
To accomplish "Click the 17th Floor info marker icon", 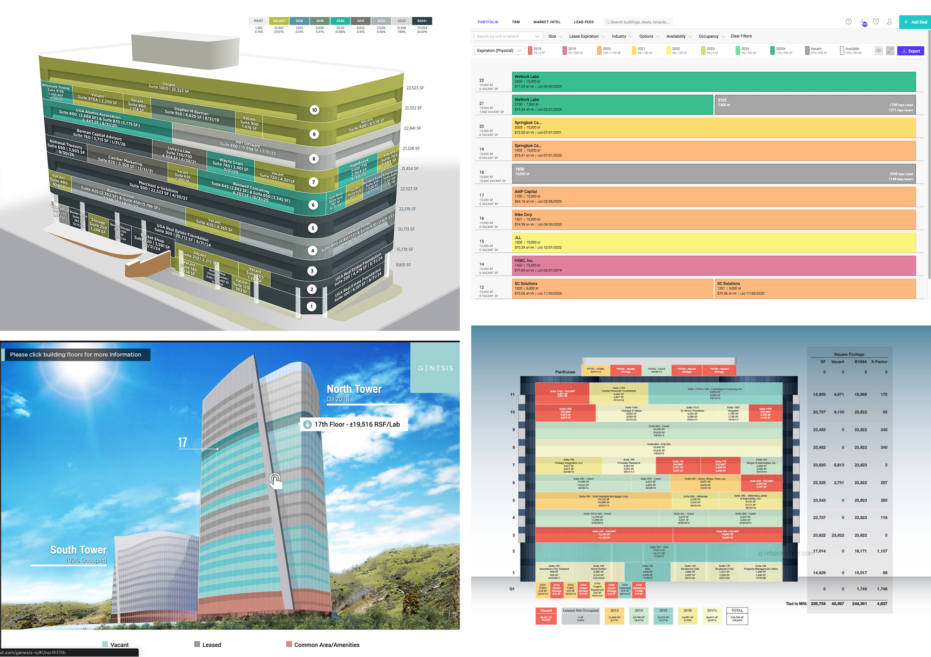I will click(307, 424).
